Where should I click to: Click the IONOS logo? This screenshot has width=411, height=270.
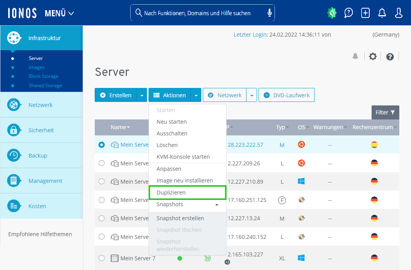[x=22, y=13]
